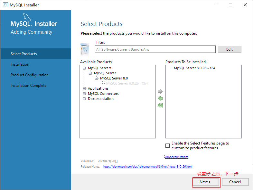Image resolution: width=253 pixels, height=190 pixels.
Task: Click the Filter text field
Action: coord(155,49)
